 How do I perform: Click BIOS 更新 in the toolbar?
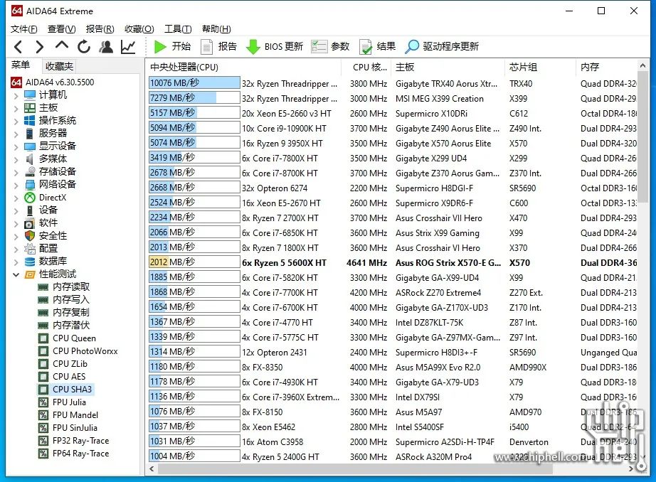[x=275, y=46]
